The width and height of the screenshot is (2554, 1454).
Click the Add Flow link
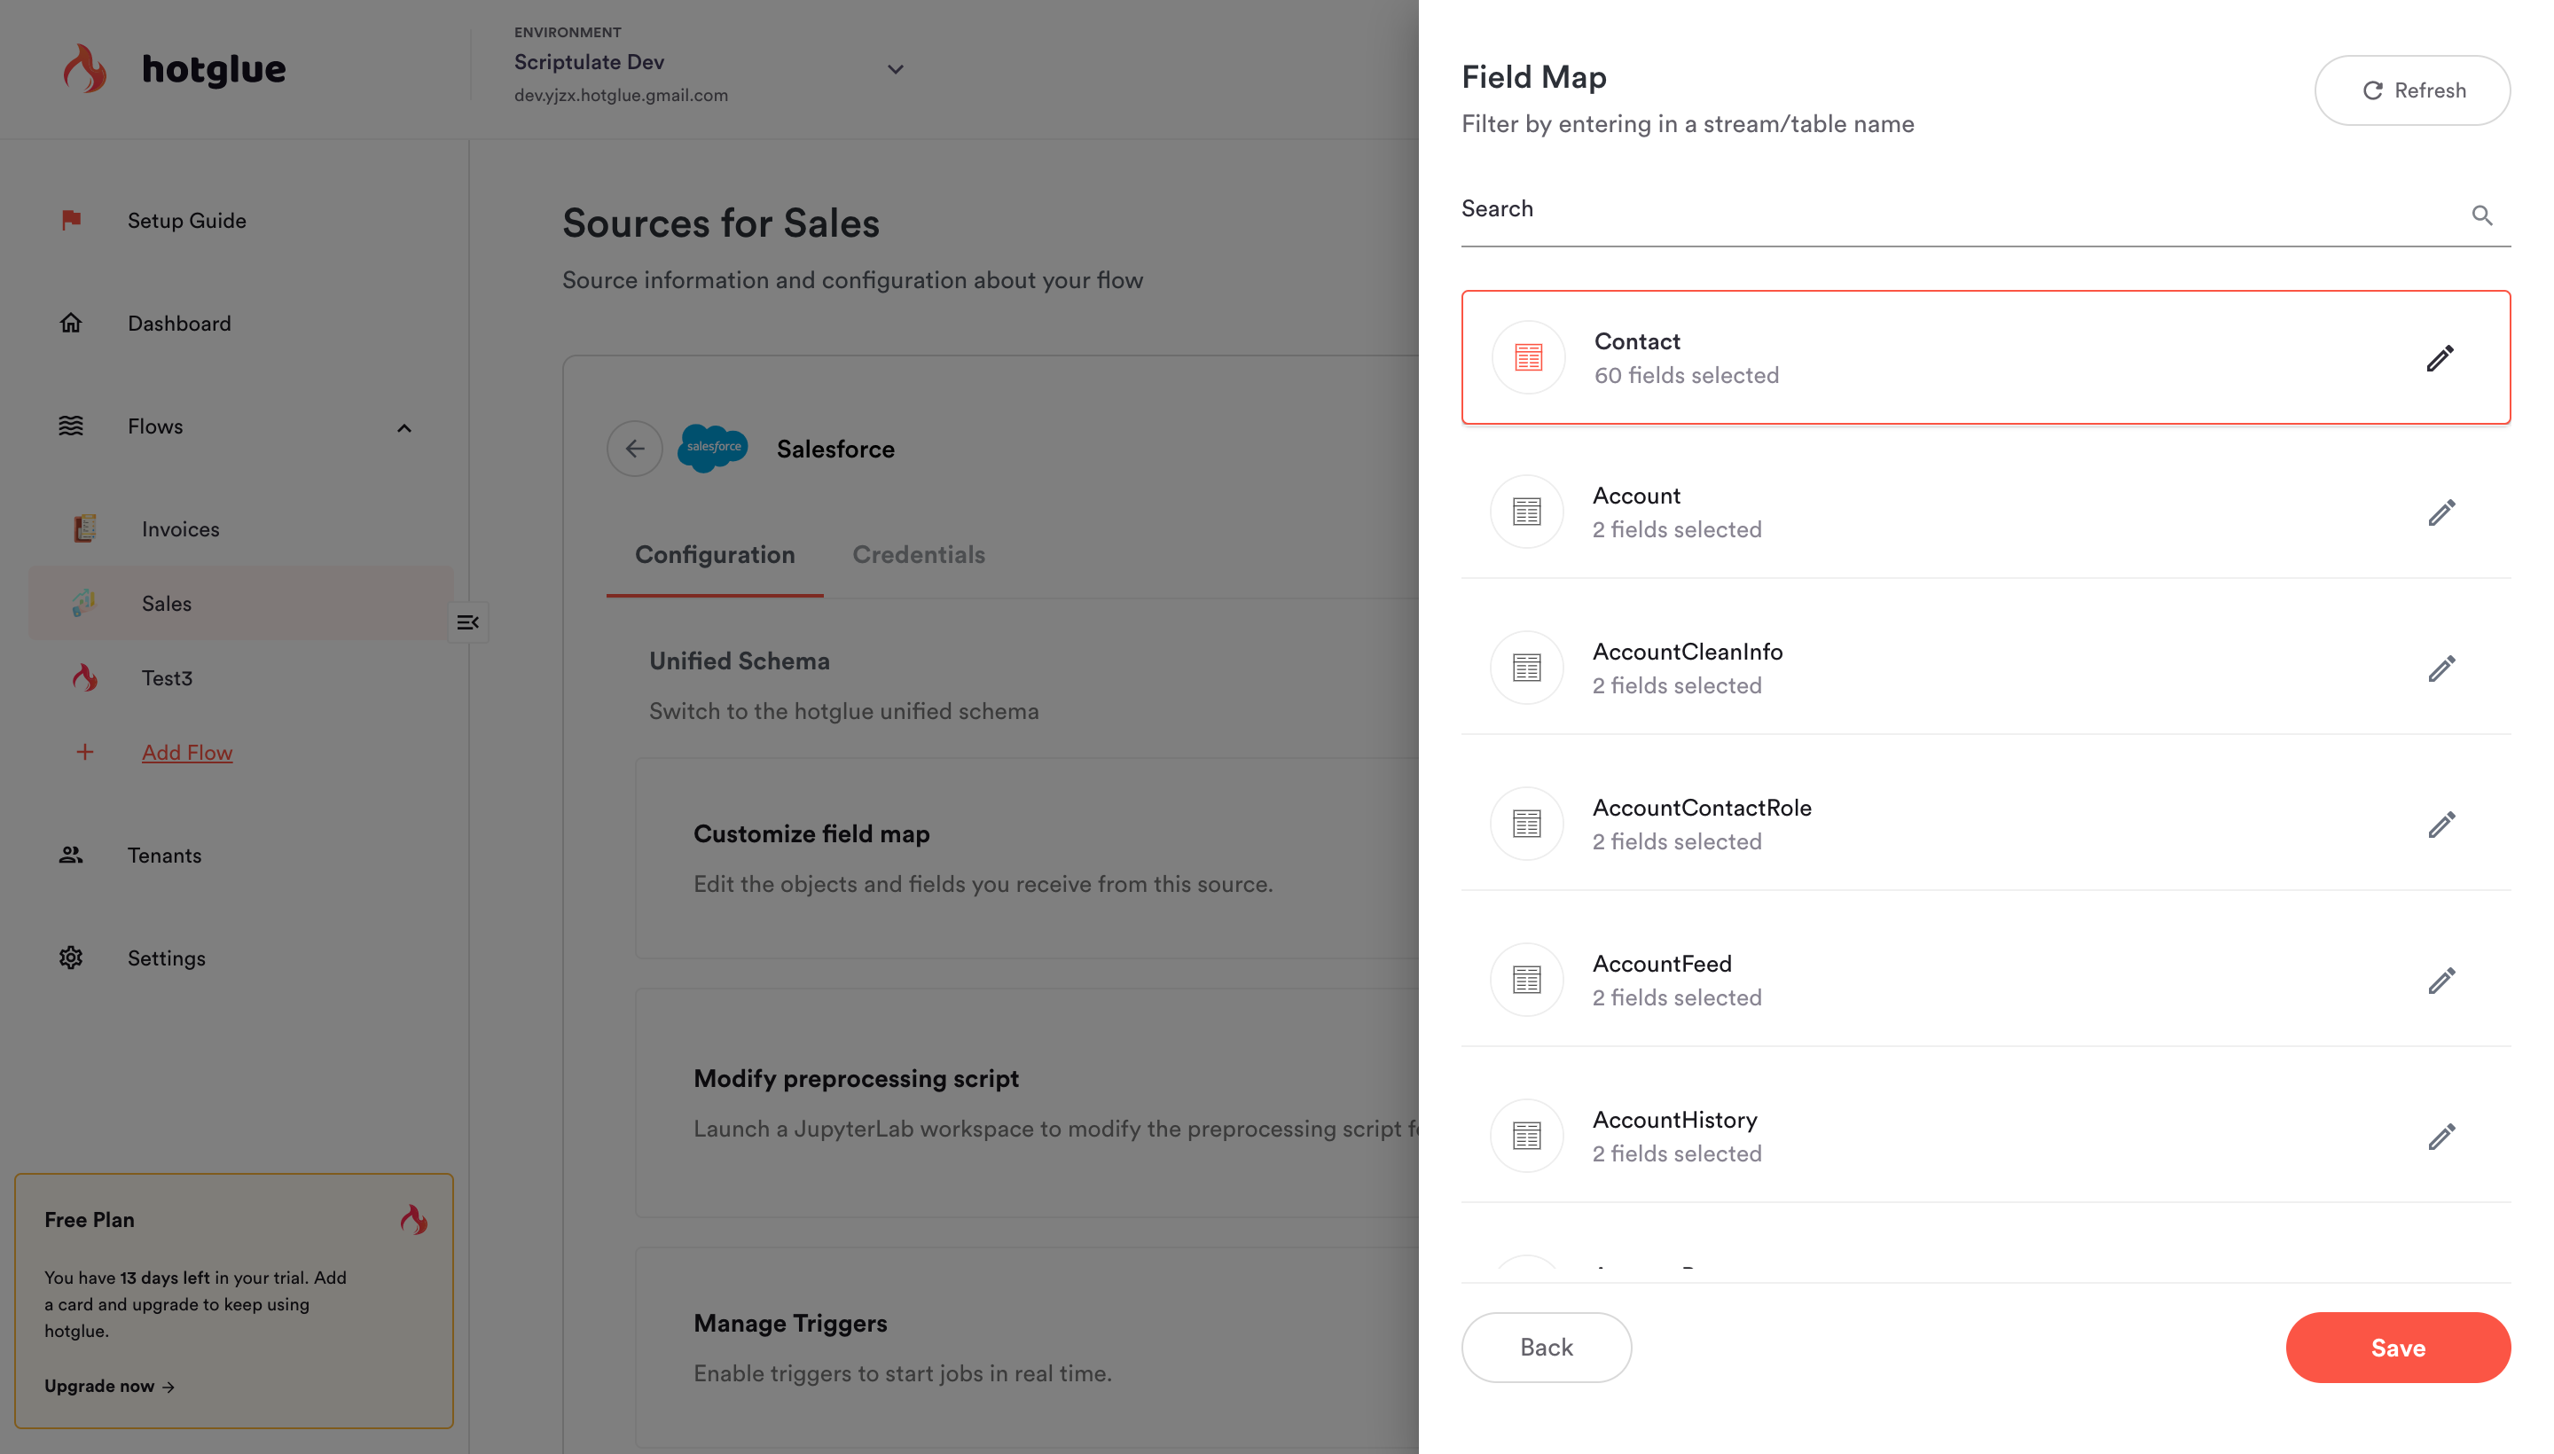(187, 752)
